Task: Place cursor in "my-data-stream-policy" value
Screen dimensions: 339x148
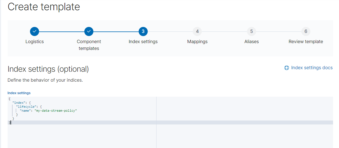Action: pos(55,111)
